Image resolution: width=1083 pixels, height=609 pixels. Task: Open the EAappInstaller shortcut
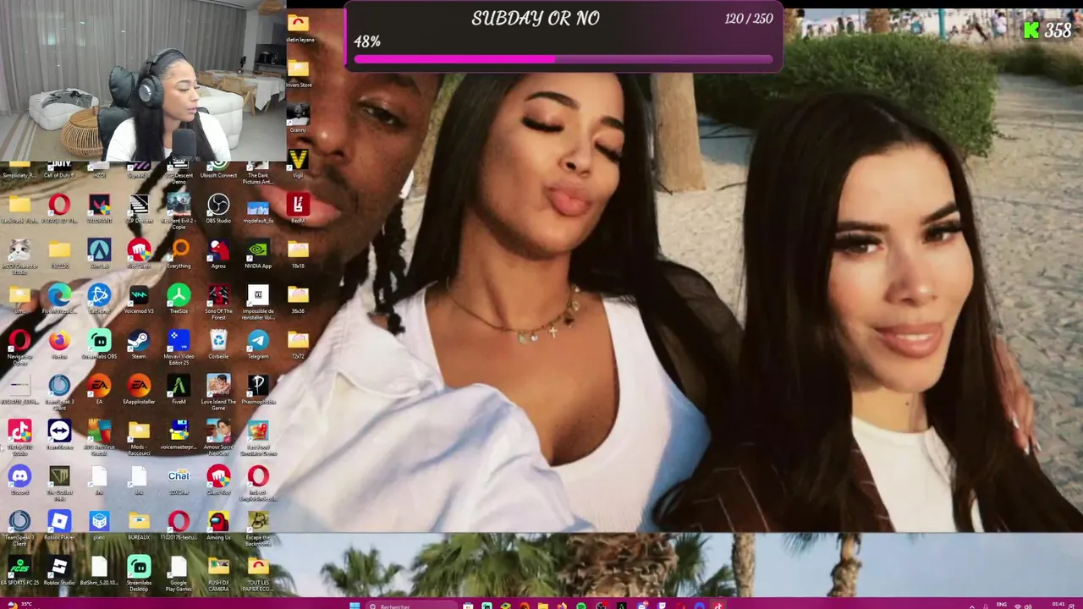[x=139, y=390]
